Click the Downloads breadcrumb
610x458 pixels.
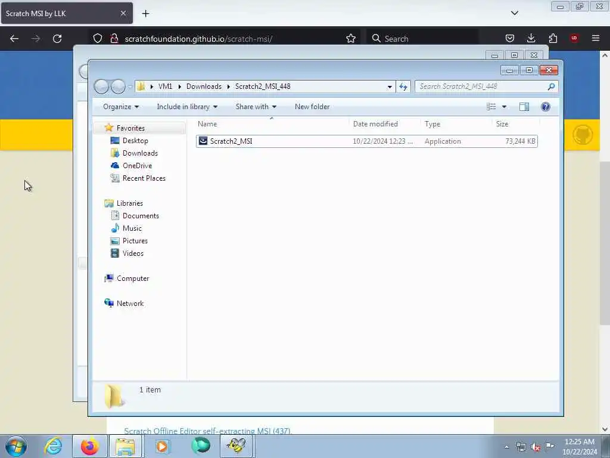point(204,86)
